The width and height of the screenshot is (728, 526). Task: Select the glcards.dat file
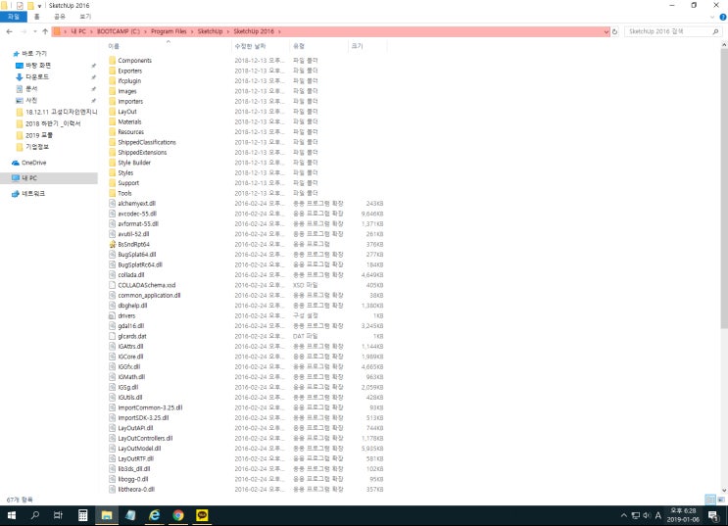pyautogui.click(x=132, y=336)
